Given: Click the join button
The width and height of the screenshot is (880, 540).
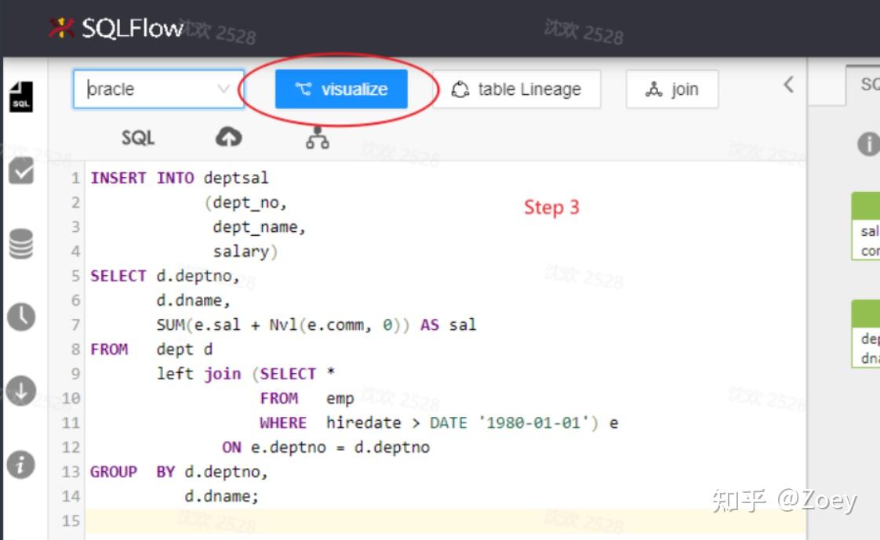Looking at the screenshot, I should [671, 89].
